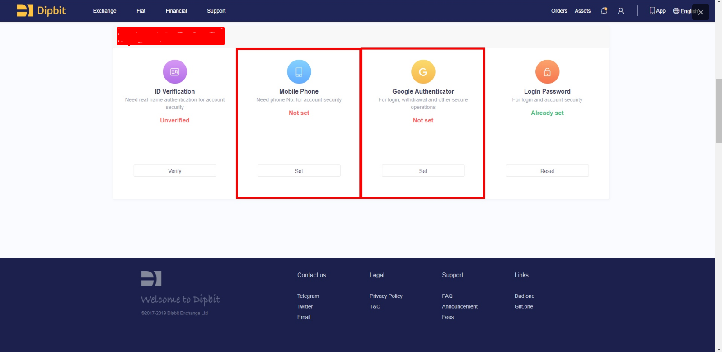Open the Email contact link

(304, 317)
